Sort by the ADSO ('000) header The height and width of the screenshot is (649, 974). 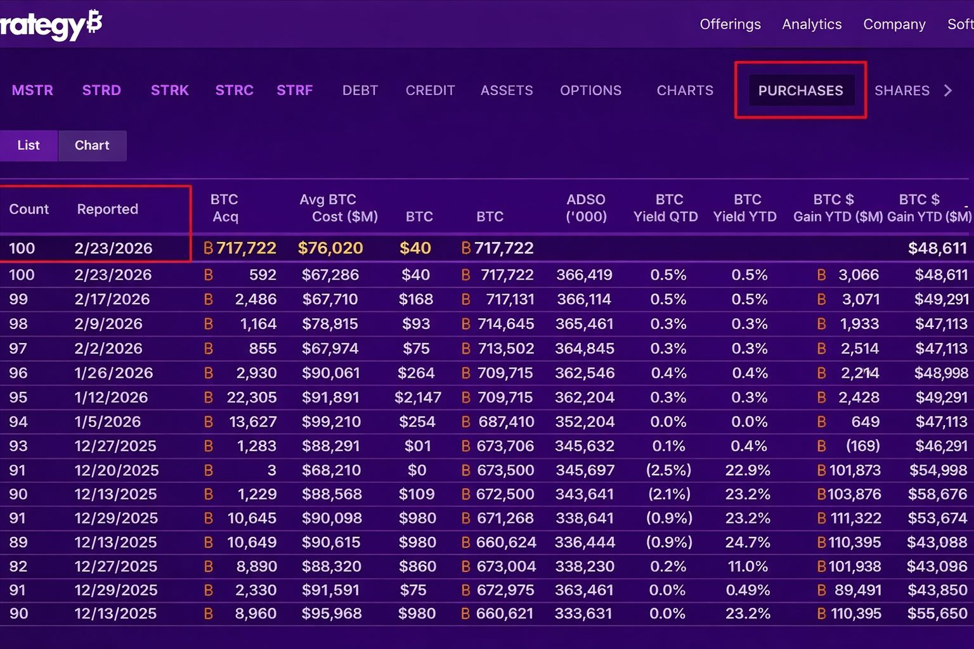[586, 208]
